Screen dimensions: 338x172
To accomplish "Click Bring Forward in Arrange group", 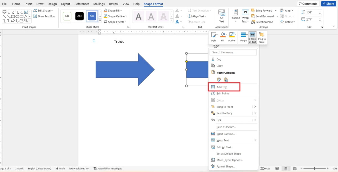I will coord(262,11).
